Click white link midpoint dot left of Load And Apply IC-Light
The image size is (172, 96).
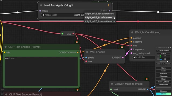point(18,13)
